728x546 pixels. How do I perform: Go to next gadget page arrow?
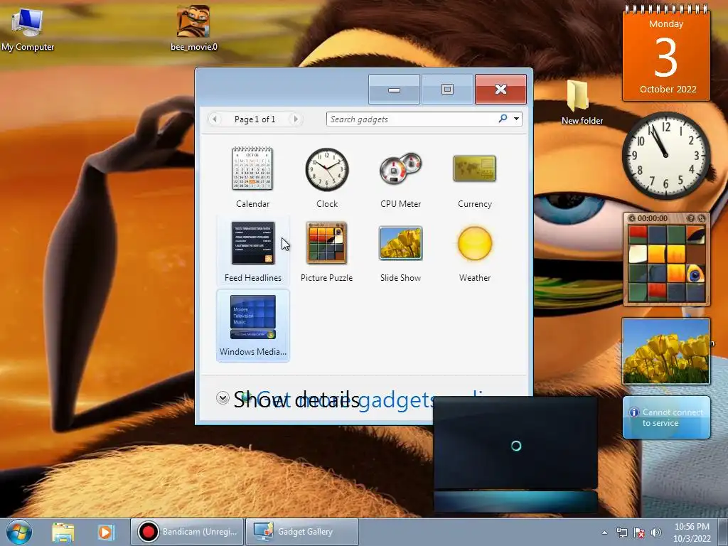[x=296, y=119]
